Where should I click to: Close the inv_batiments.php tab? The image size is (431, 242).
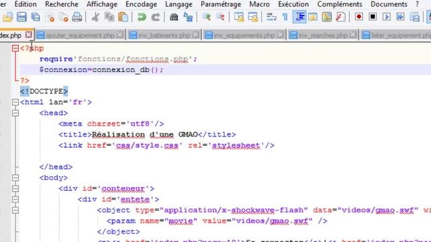(195, 35)
